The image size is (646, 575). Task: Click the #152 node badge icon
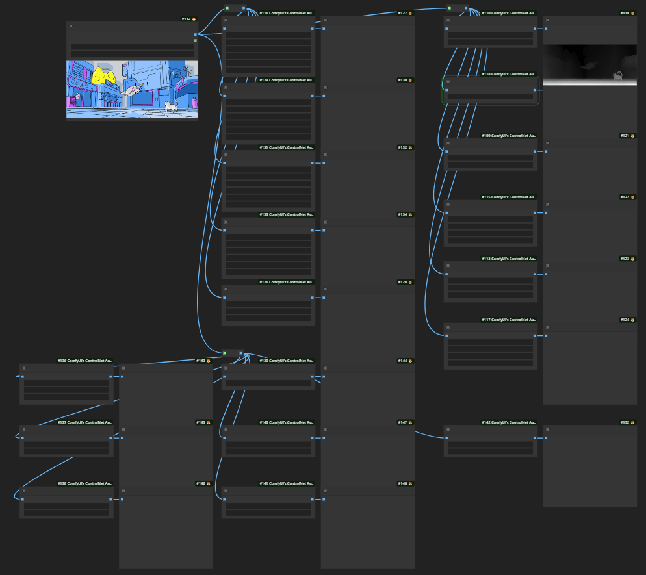coord(634,422)
